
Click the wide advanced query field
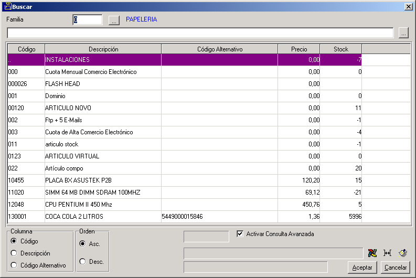coord(273,253)
